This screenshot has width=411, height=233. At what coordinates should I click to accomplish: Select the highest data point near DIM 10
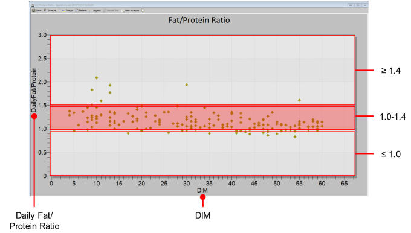pyautogui.click(x=97, y=78)
